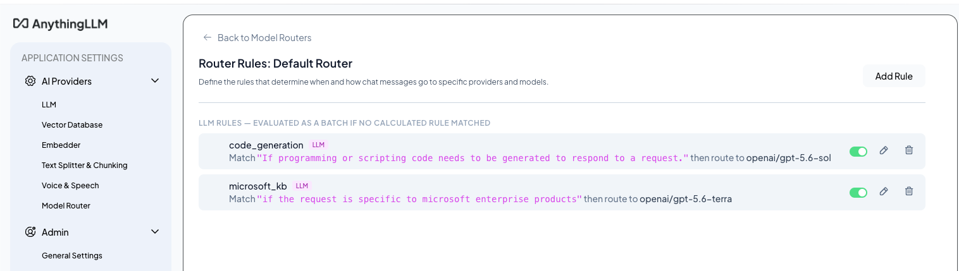
Task: Delete the microsoft_kb rule via trash icon
Action: tap(909, 191)
